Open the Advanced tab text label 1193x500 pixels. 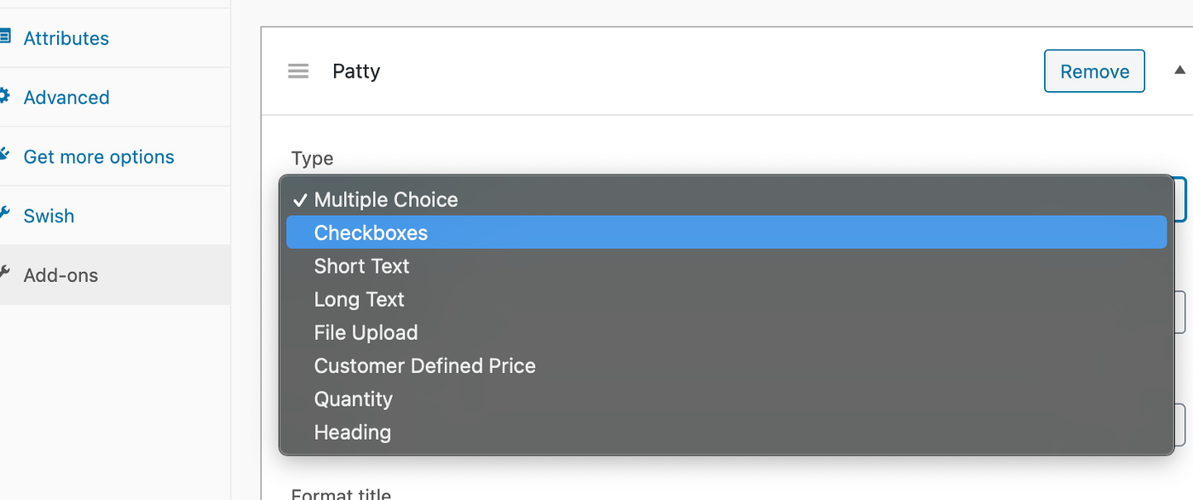66,98
